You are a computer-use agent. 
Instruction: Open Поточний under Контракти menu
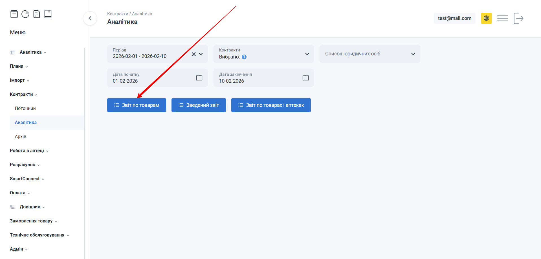25,109
